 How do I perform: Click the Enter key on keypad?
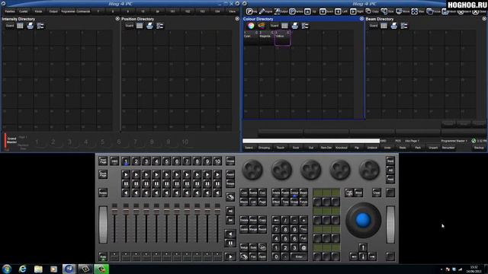click(x=299, y=256)
